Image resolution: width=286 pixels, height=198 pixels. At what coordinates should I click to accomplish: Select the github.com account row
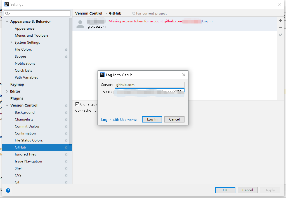pyautogui.click(x=174, y=24)
